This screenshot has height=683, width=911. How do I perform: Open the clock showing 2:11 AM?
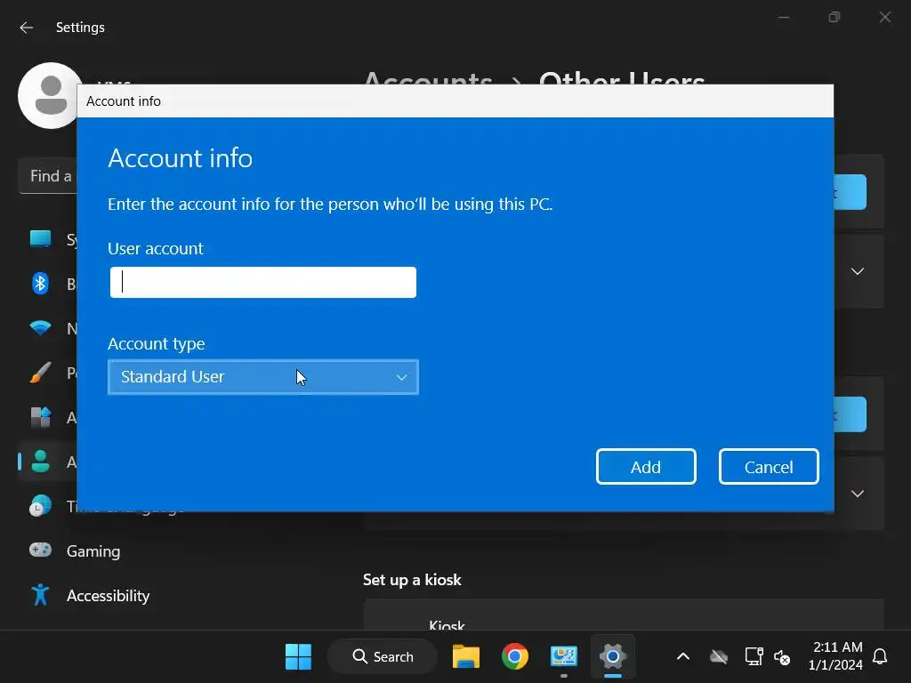point(836,655)
